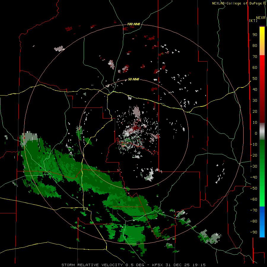Select the -70 value on the velocity scale
This screenshot has width=267, height=267.
pyautogui.click(x=254, y=210)
